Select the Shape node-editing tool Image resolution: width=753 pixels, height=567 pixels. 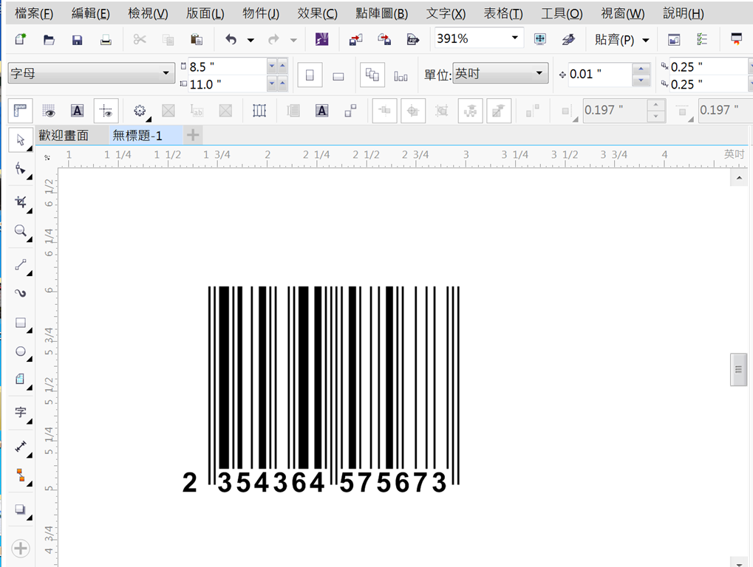(20, 169)
